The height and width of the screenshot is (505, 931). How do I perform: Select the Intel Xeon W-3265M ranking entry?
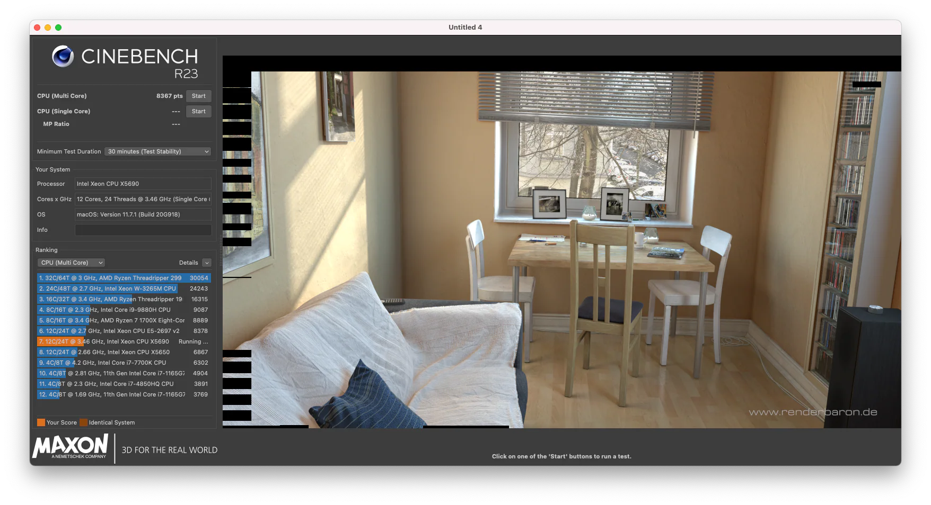[122, 288]
